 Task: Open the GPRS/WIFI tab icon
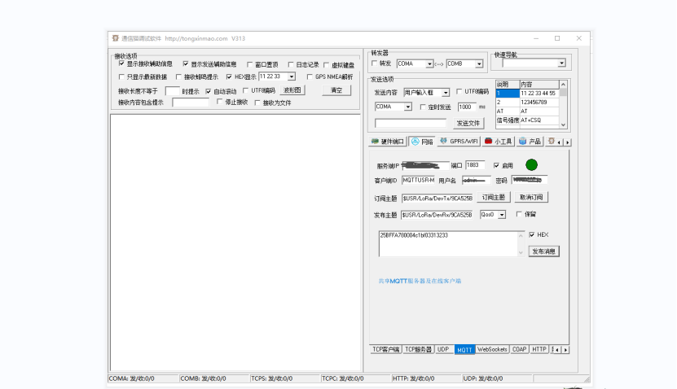coord(443,142)
